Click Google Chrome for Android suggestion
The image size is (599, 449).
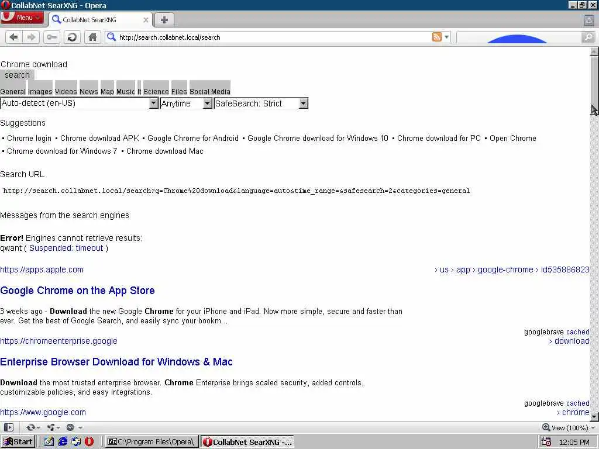[193, 138]
